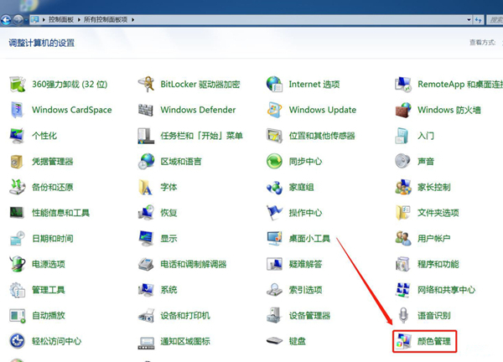Screen dimensions: 503x362
Task: Click the 管理工具 link
Action: point(49,290)
